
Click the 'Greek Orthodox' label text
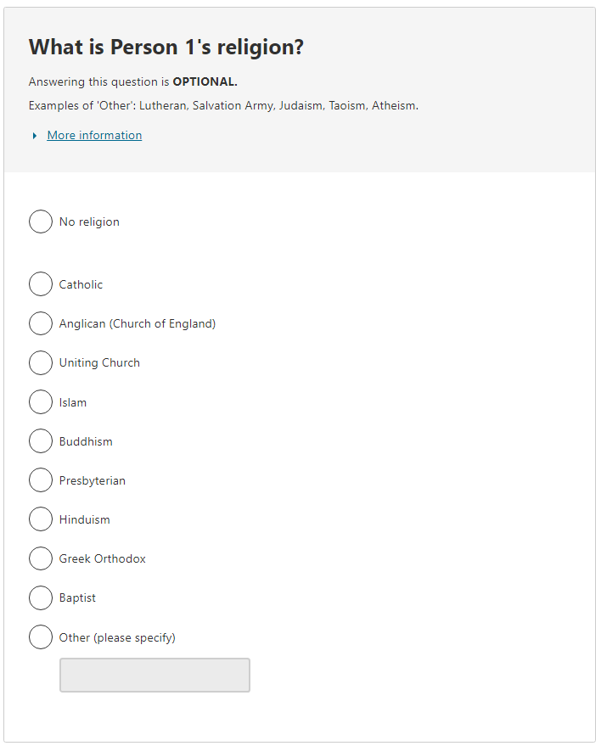(x=102, y=558)
